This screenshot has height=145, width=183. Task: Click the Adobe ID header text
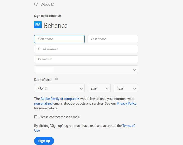coord(48,4)
